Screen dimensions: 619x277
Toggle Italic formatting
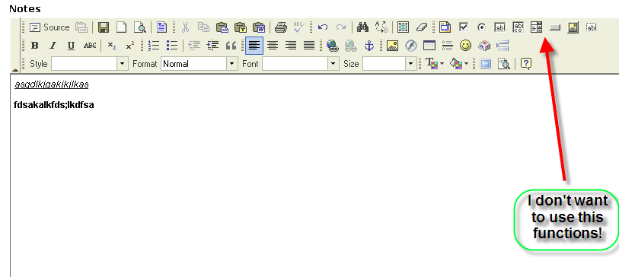point(53,46)
